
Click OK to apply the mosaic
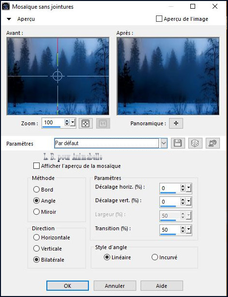[68, 286]
